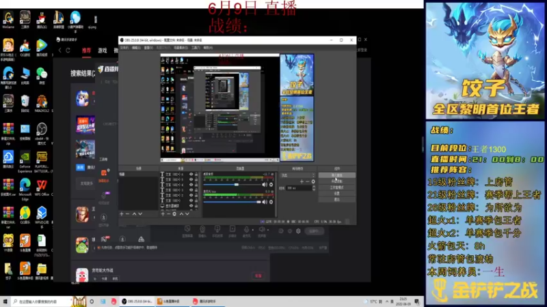547x307 pixels.
Task: Open the notification center in the system tray
Action: point(417,302)
